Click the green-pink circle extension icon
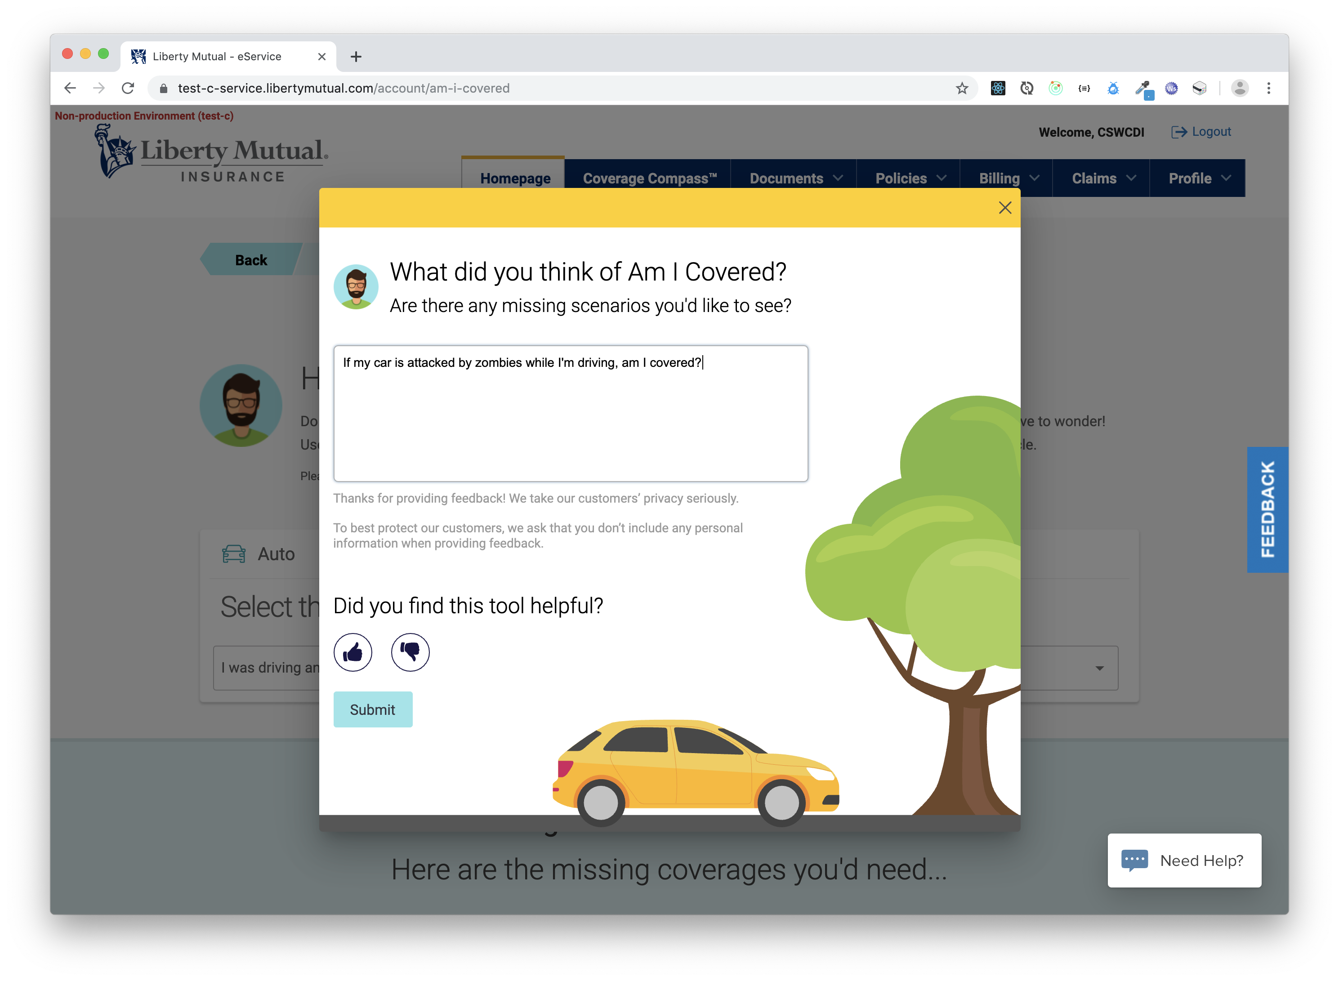The height and width of the screenshot is (981, 1339). coord(1055,89)
